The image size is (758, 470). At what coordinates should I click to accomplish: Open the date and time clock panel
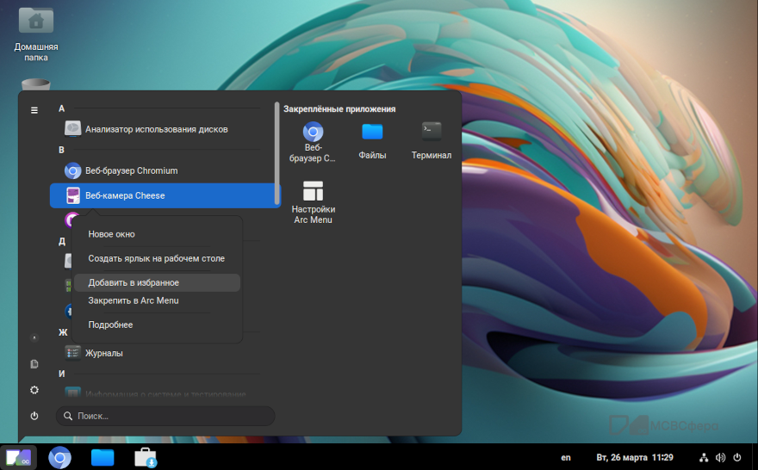coord(635,457)
